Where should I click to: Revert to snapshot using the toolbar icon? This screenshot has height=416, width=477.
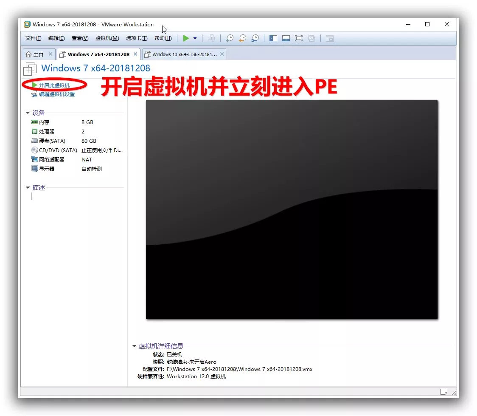(242, 38)
